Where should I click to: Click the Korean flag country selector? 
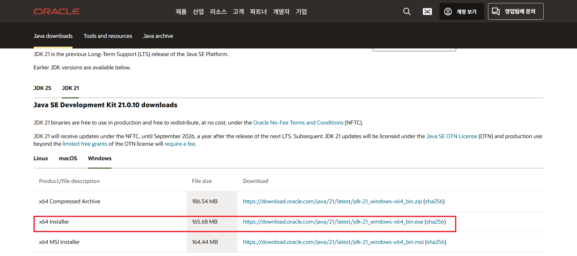tap(427, 12)
